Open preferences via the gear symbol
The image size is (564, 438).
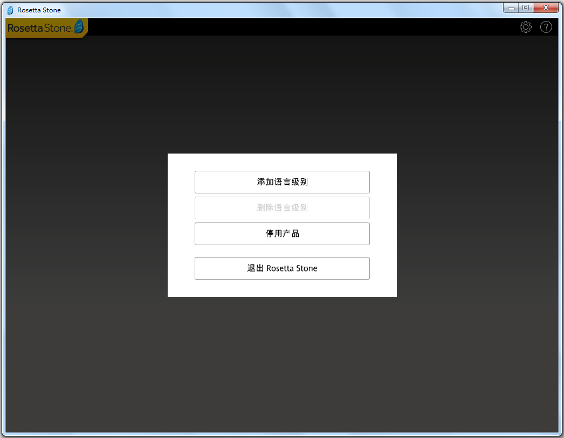click(525, 27)
